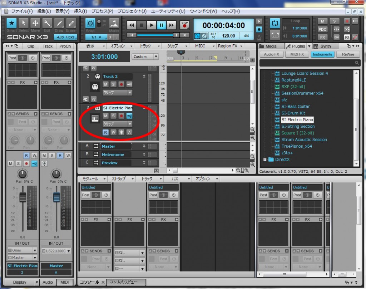Toggle the Loop on/off button
Image resolution: width=366 pixels, height=289 pixels.
[275, 23]
